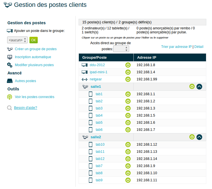Click the power icon for tab2
Image resolution: width=212 pixels, height=189 pixels.
tap(128, 101)
